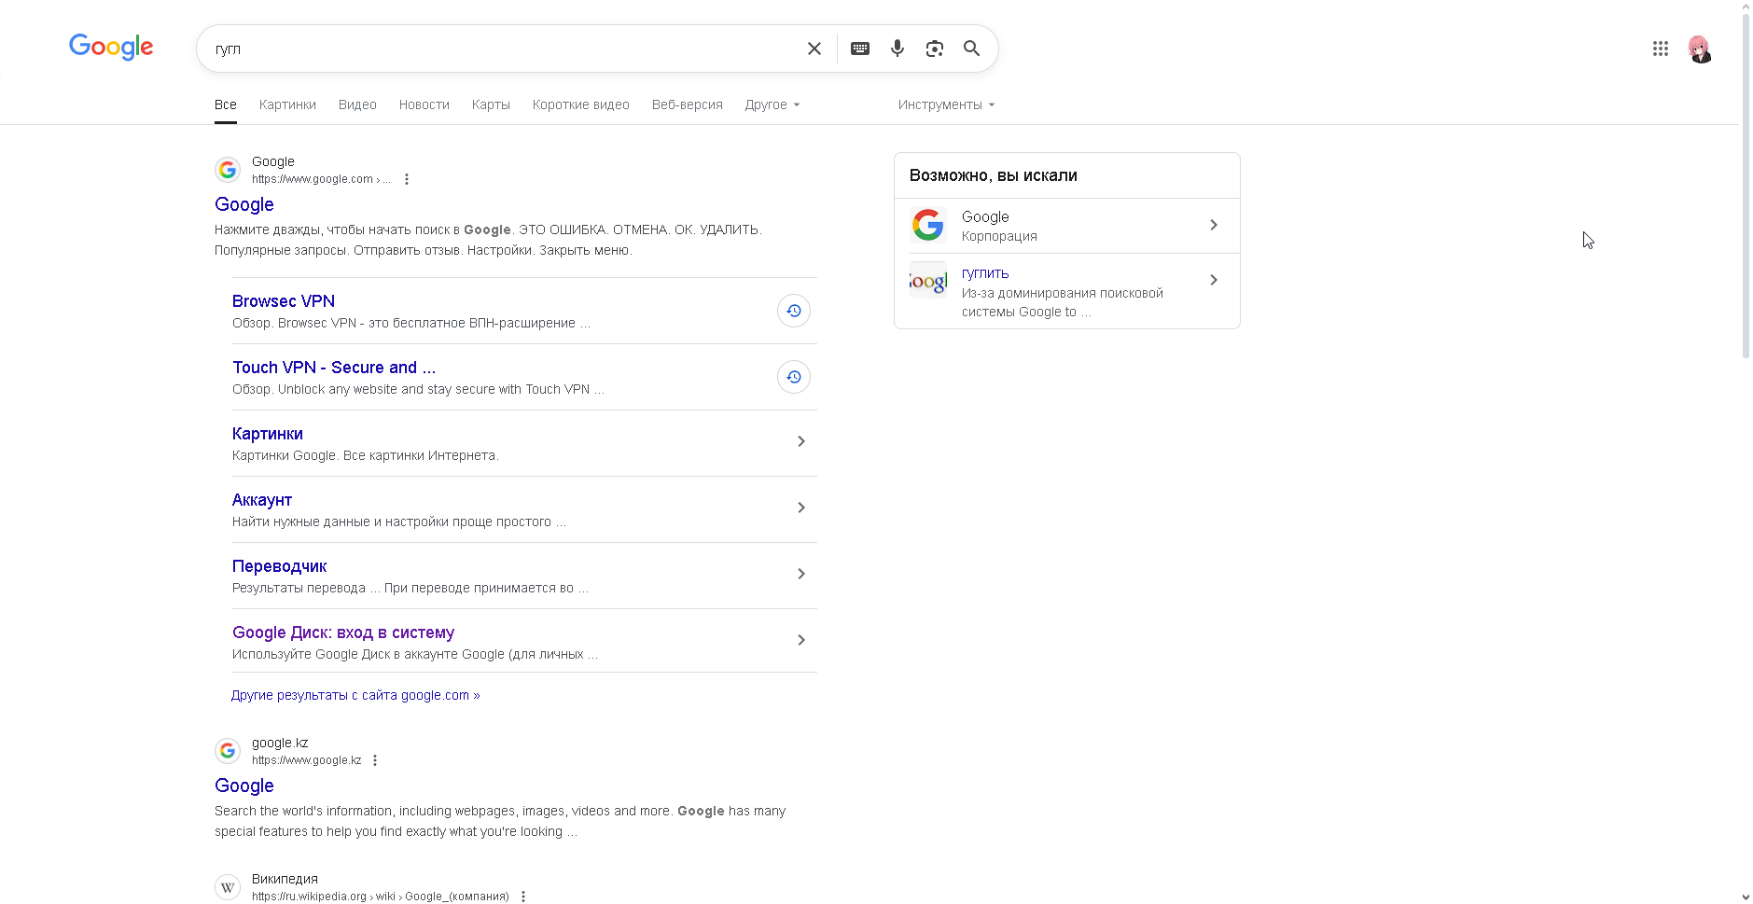Click Википедия site name
Viewport: 1753px width, 904px height.
click(285, 879)
